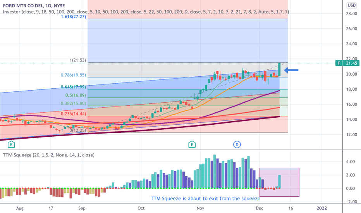Click the 28.00 price scale label
Image resolution: width=361 pixels, height=213 pixels.
coord(352,14)
